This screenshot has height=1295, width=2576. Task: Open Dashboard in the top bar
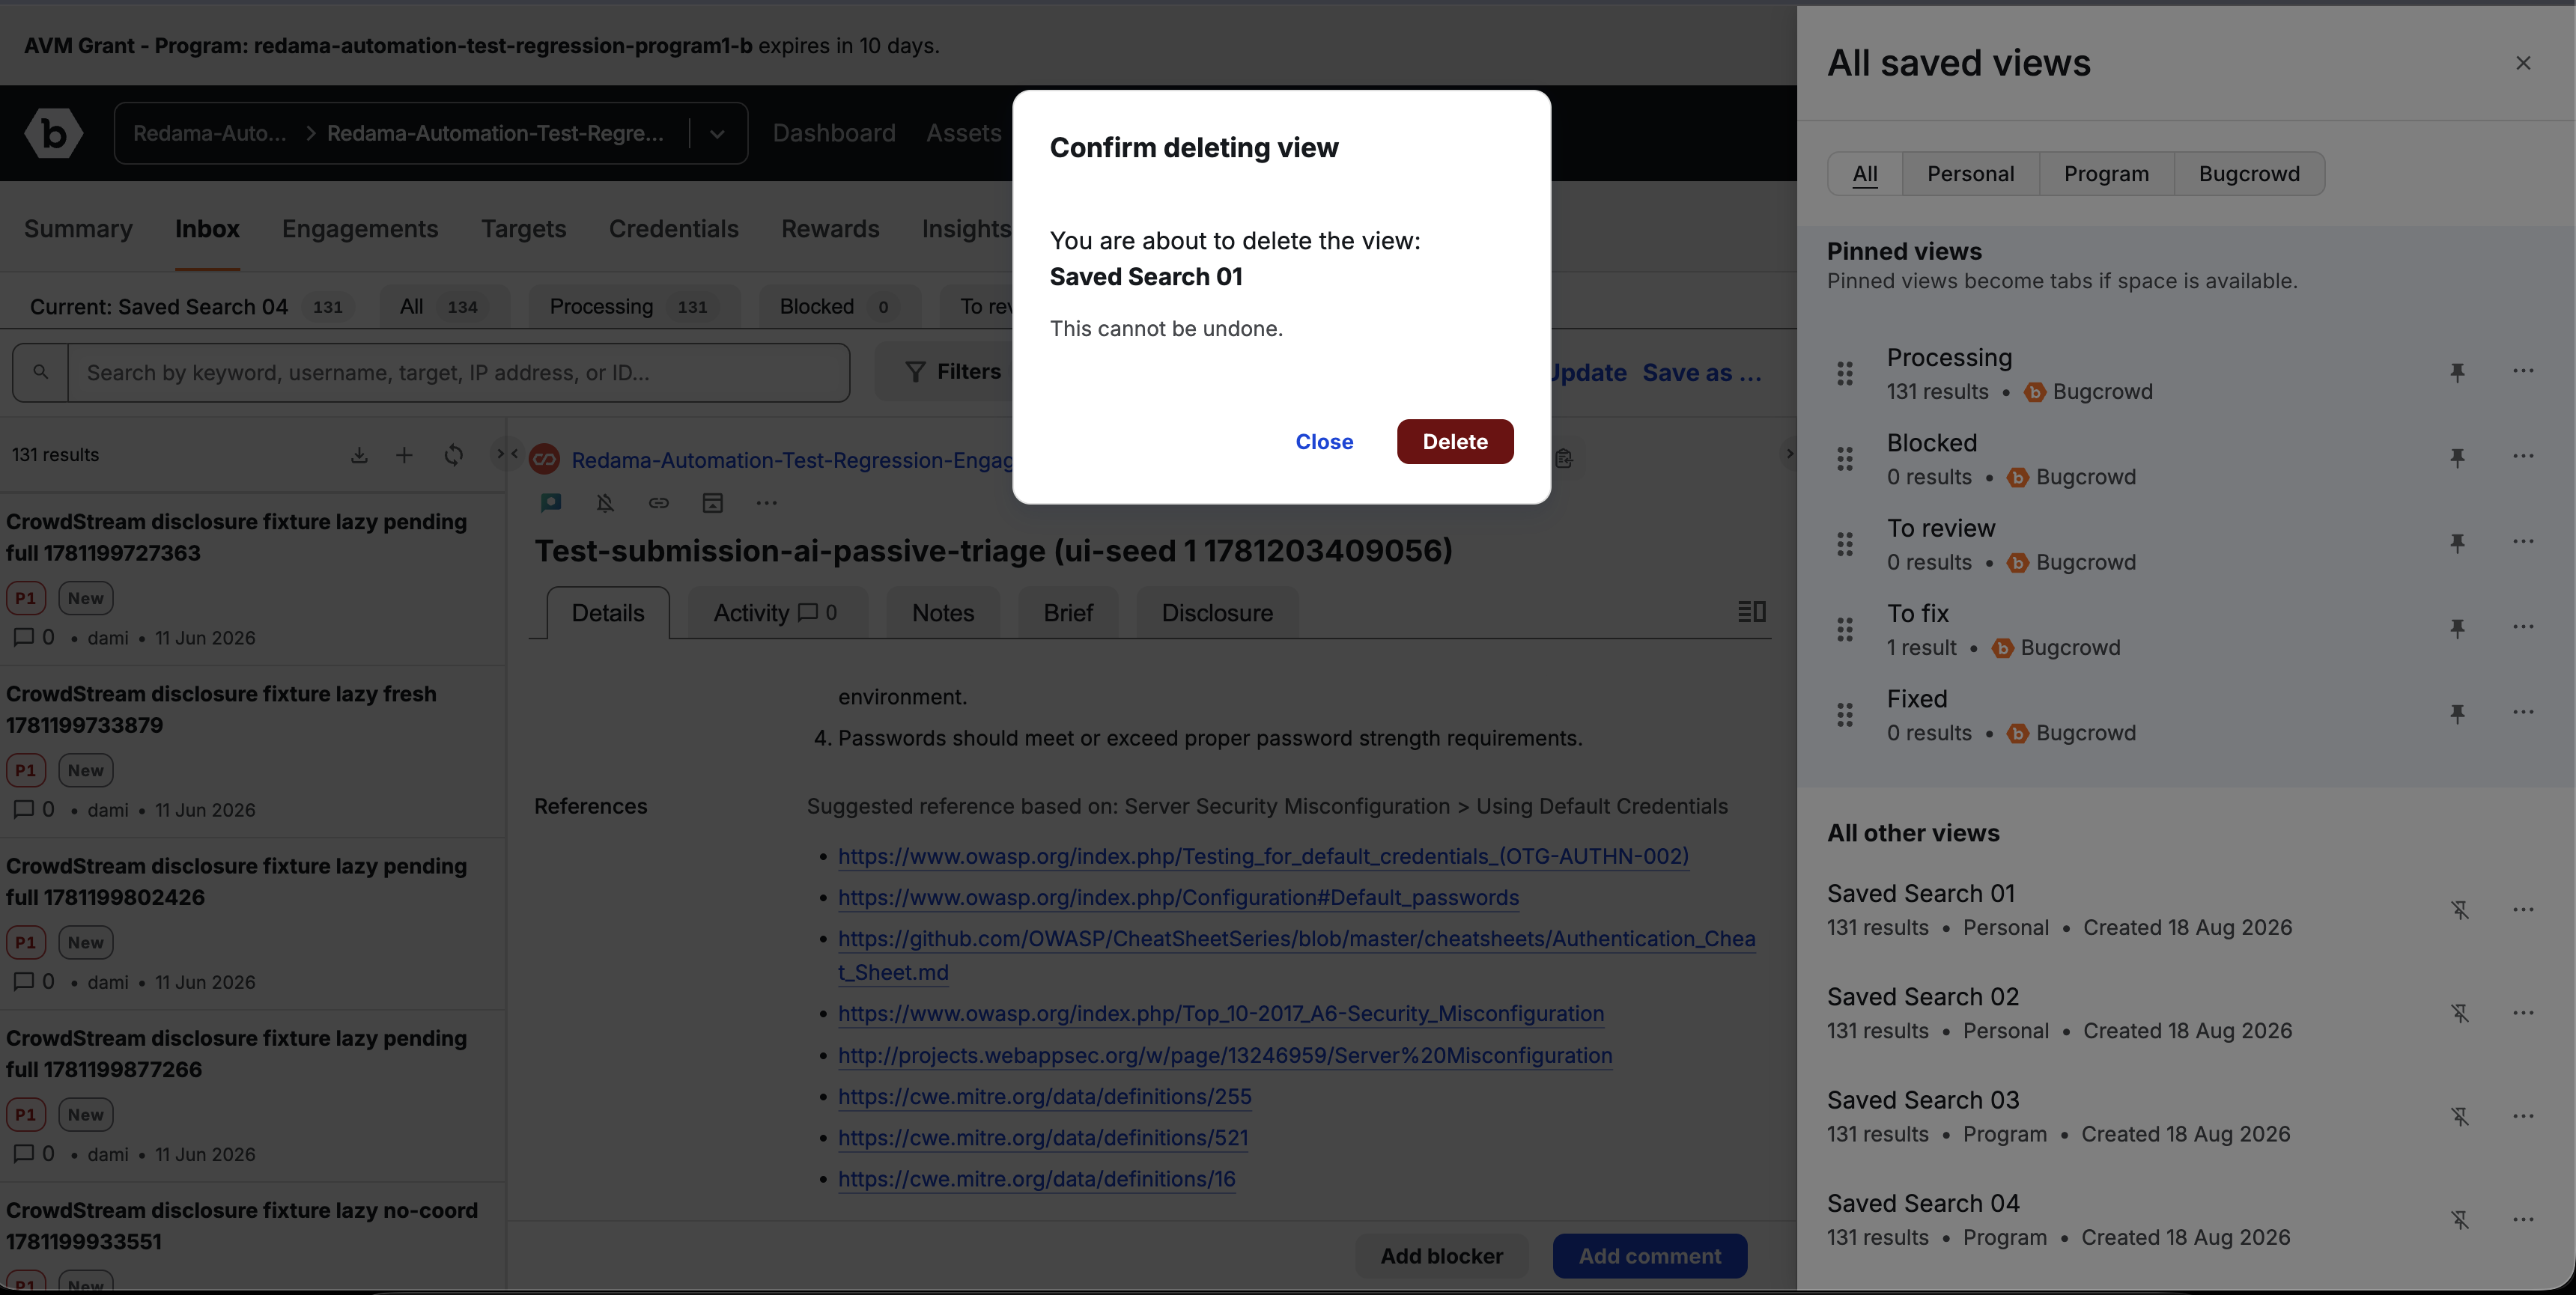pos(834,133)
